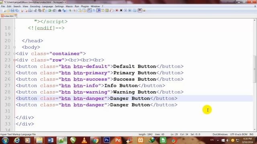Image resolution: width=257 pixels, height=144 pixels.
Task: Redo edit with toolbar Redo icon
Action: click(54, 11)
